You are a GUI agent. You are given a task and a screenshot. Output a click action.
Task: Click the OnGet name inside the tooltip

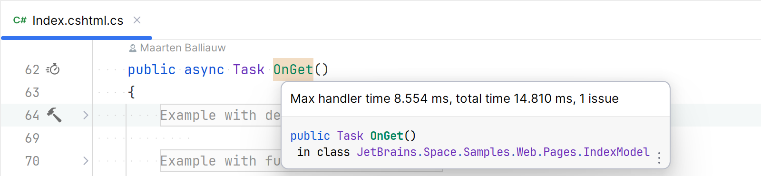point(387,136)
